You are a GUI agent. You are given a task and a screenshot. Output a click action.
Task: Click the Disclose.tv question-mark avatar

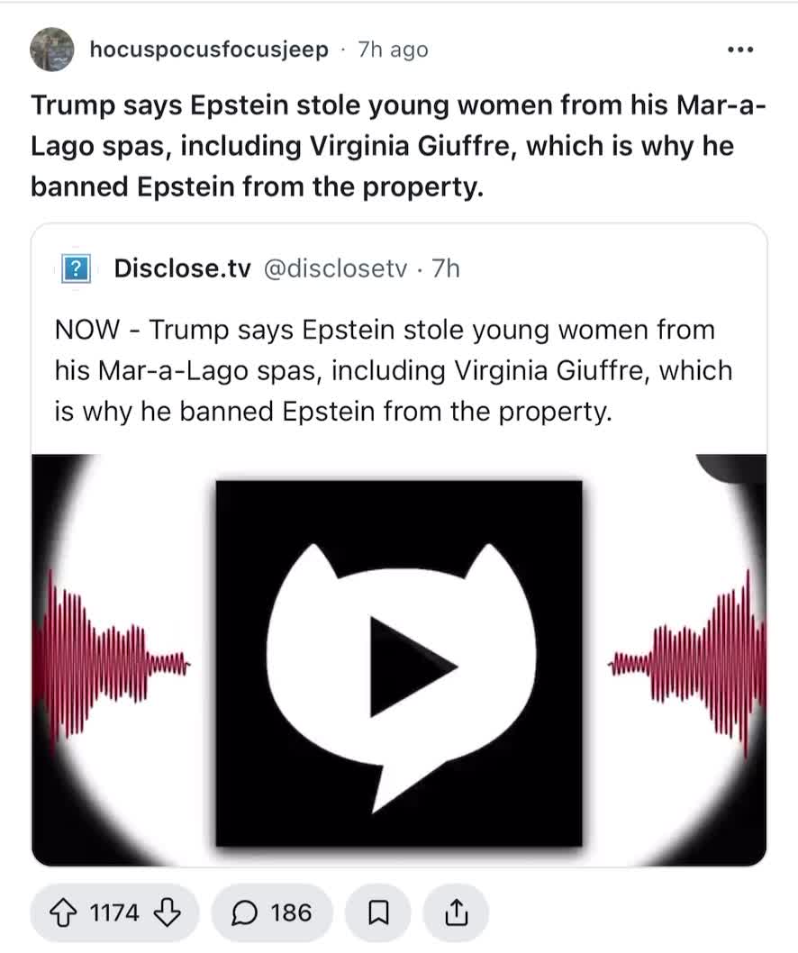coord(77,268)
